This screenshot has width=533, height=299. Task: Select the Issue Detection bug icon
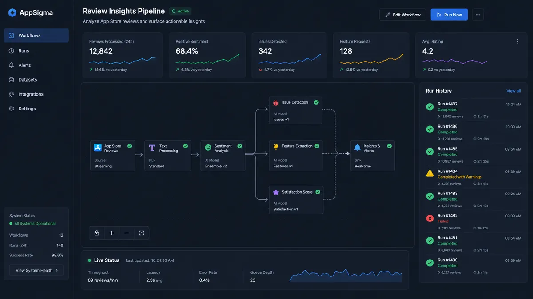(276, 103)
